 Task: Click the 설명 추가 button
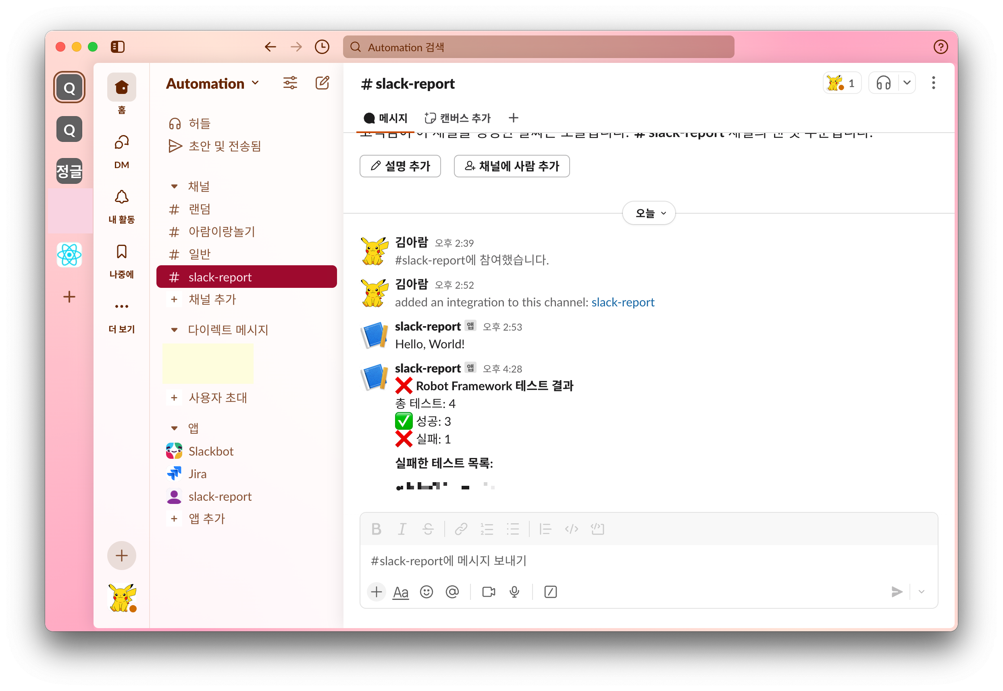click(400, 166)
